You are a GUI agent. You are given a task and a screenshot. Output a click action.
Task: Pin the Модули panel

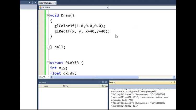pos(103,82)
